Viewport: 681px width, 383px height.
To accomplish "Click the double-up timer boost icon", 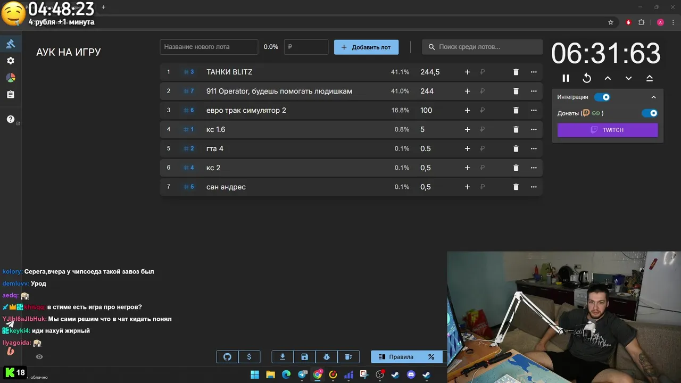I will [650, 78].
